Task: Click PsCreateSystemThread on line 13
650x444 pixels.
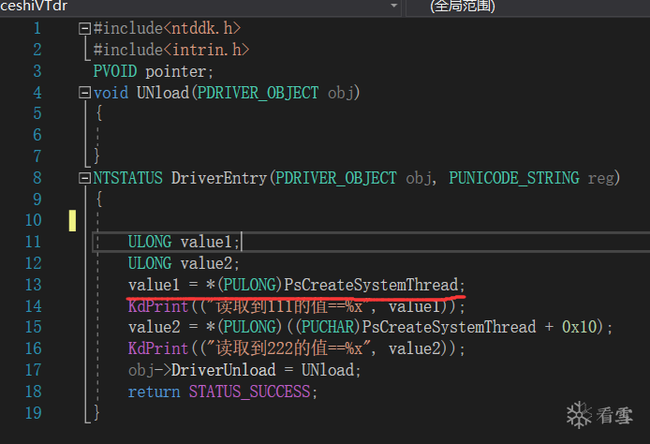Action: (371, 285)
